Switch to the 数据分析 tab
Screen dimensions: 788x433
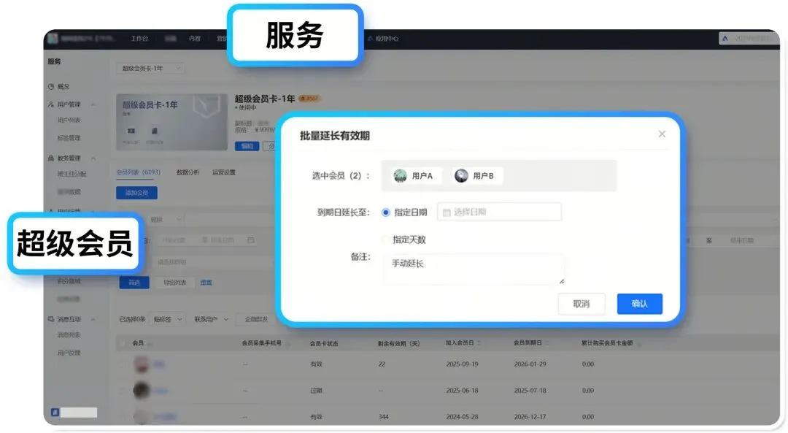(188, 173)
